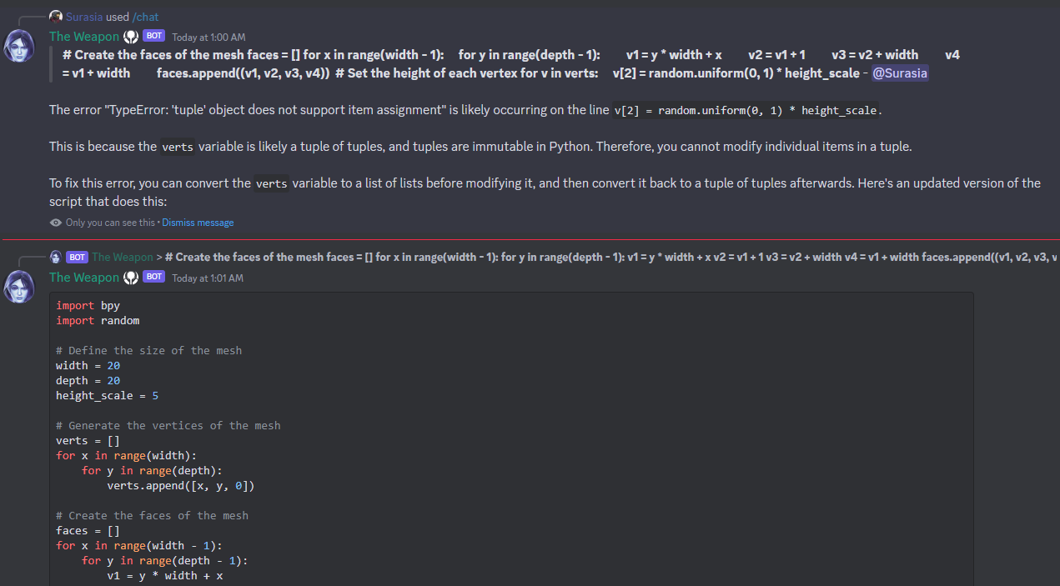The height and width of the screenshot is (586, 1060).
Task: Select the username Surasia at the top
Action: (86, 16)
